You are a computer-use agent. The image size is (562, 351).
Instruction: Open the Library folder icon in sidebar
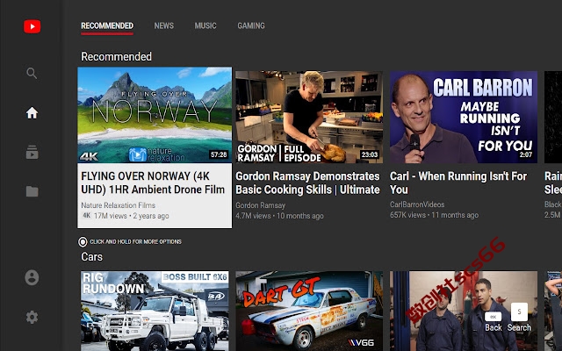click(32, 191)
